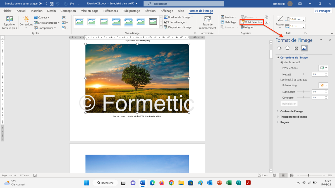Open Google Chrome from the taskbar
Screen dimensions: 335x188
171,183
